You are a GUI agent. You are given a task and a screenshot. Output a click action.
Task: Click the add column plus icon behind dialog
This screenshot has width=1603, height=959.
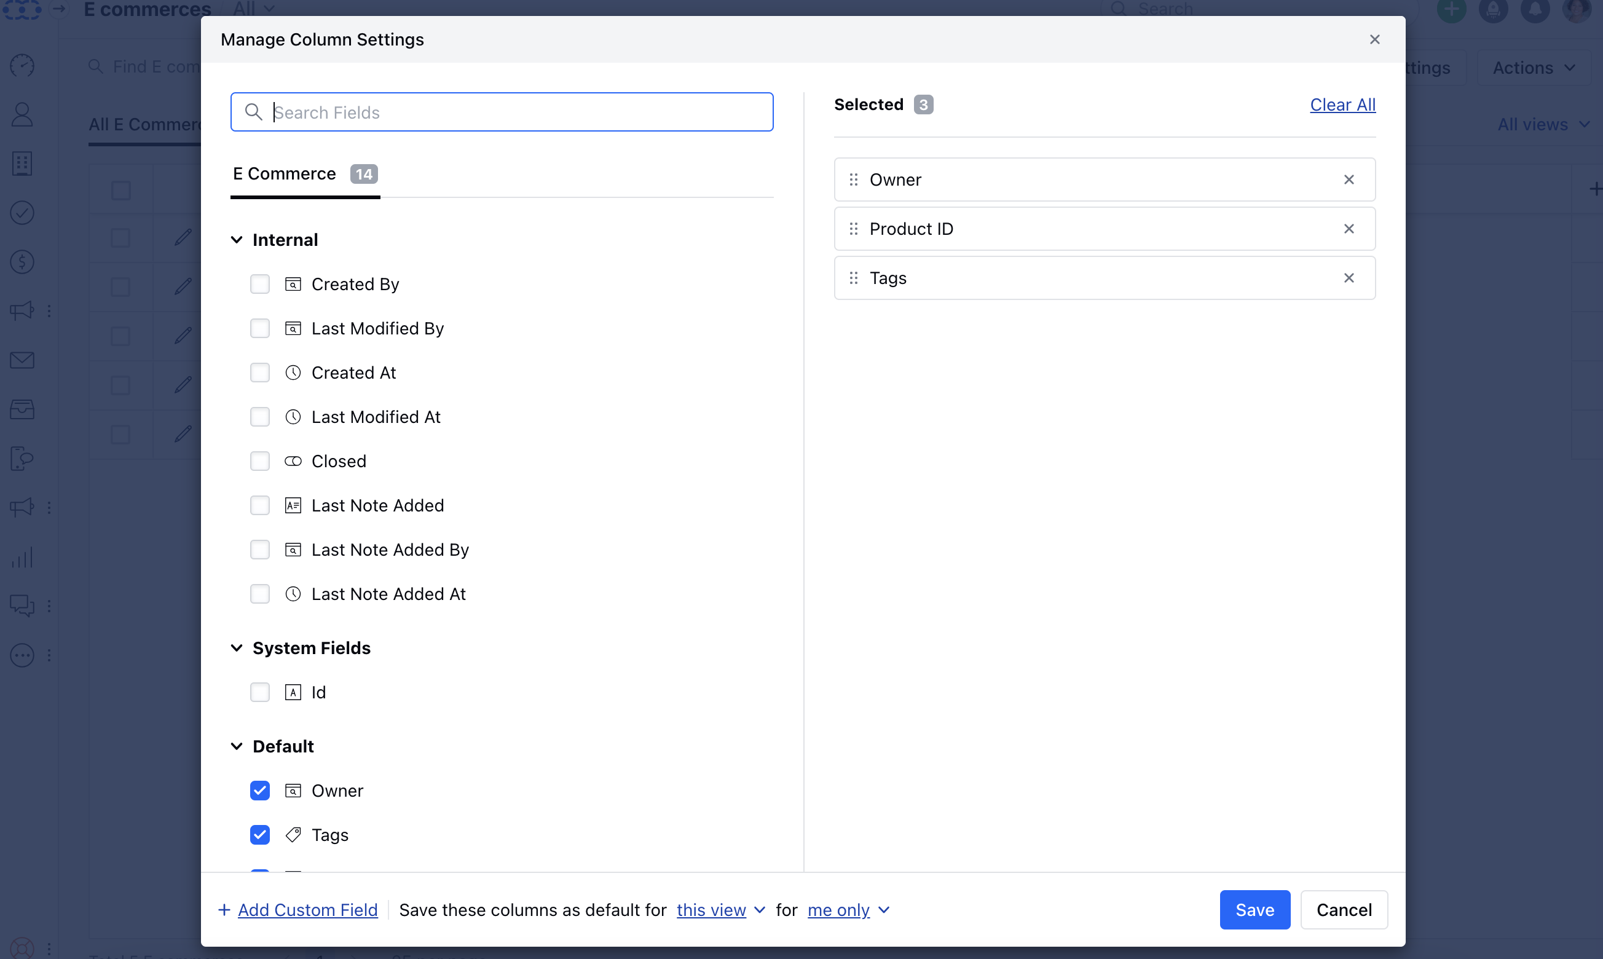click(x=1594, y=189)
